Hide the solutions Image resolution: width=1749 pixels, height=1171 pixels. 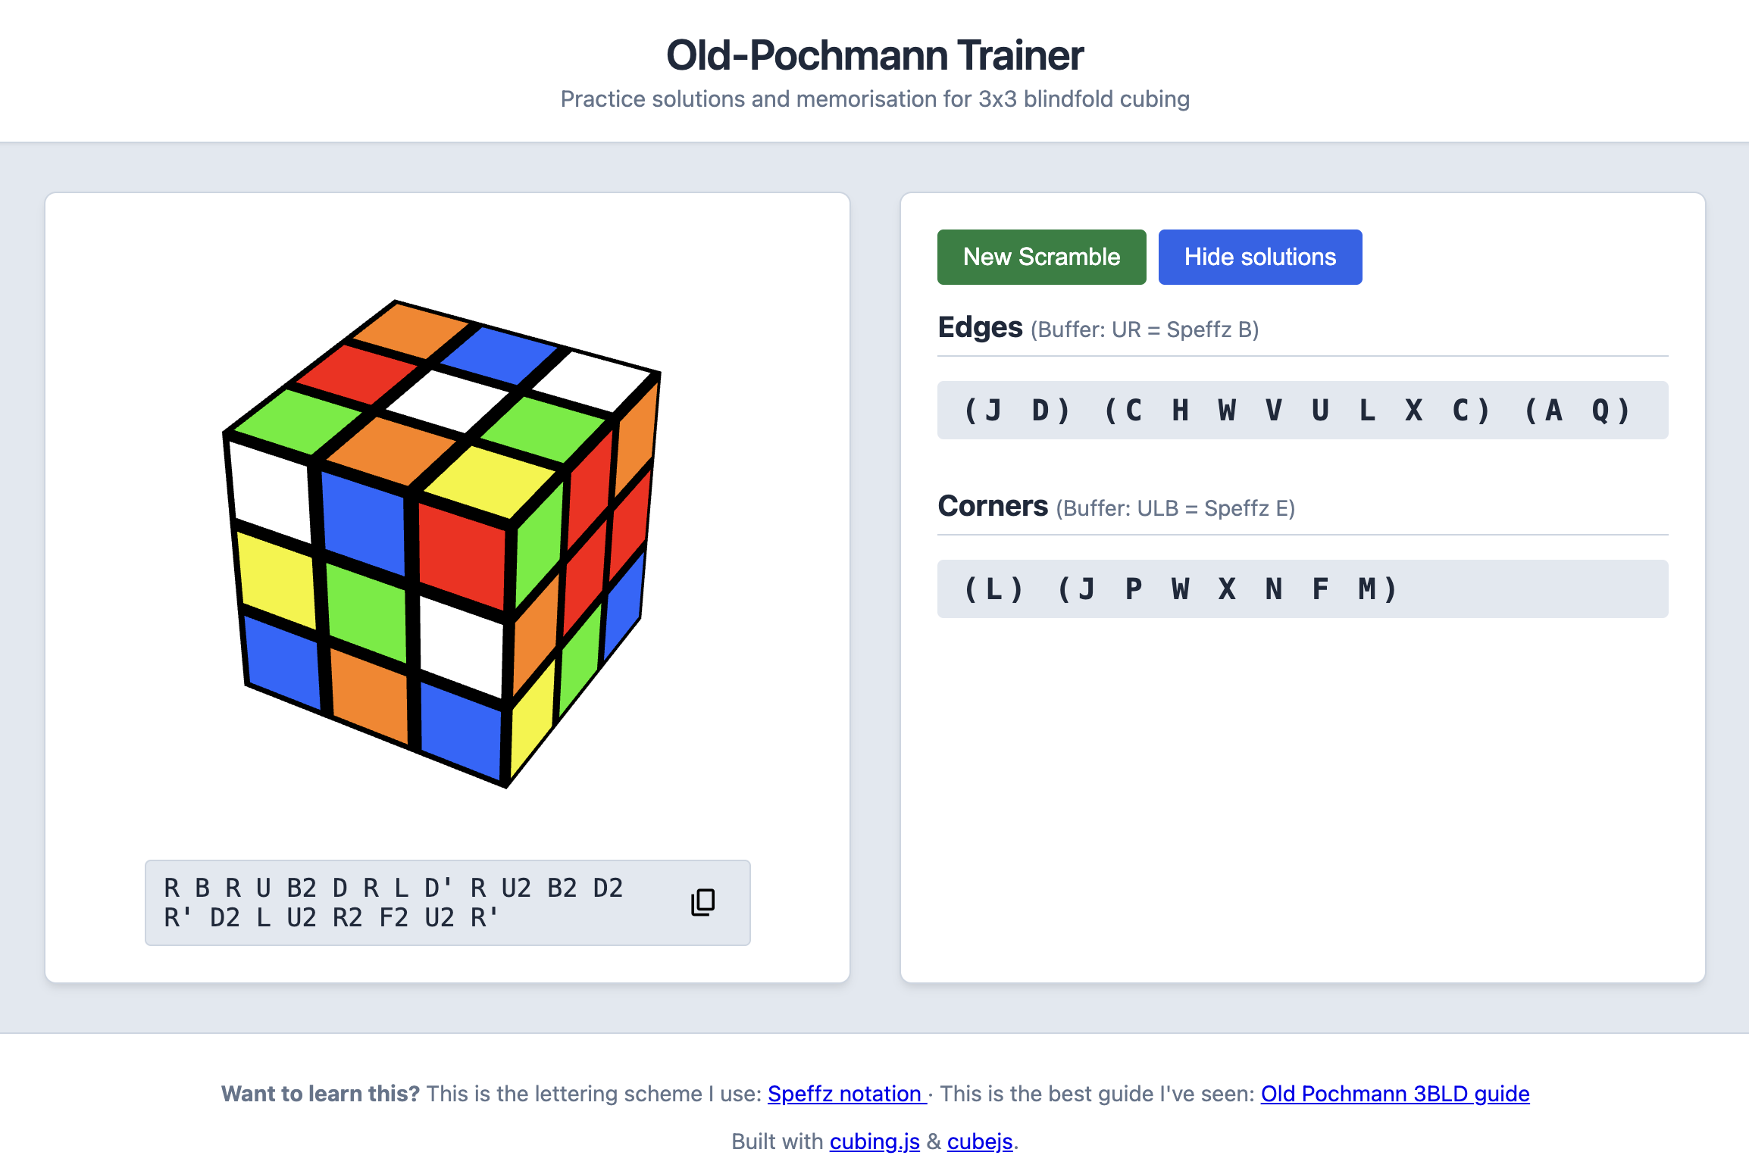1259,257
